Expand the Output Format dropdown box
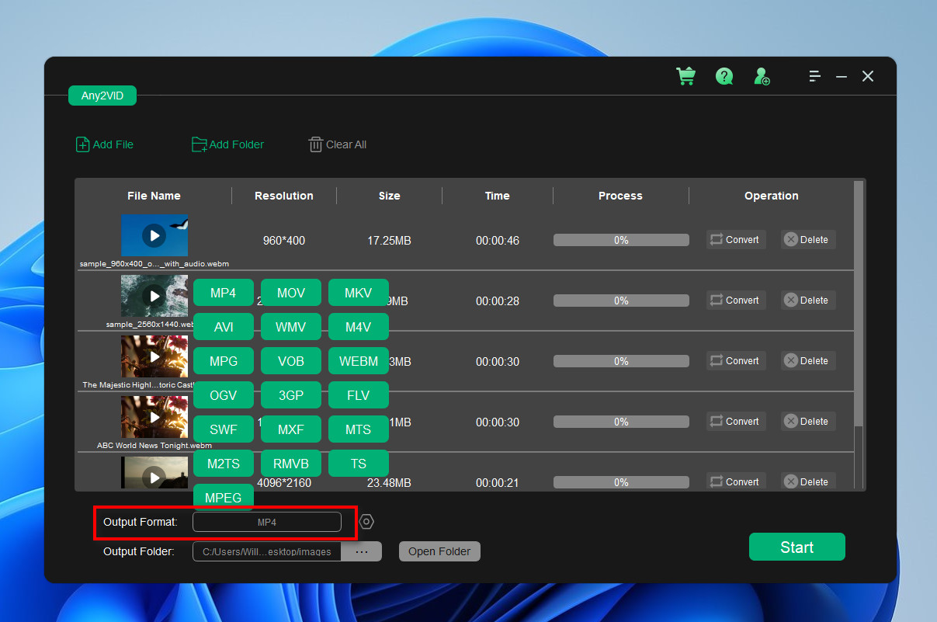The image size is (937, 622). pos(266,522)
